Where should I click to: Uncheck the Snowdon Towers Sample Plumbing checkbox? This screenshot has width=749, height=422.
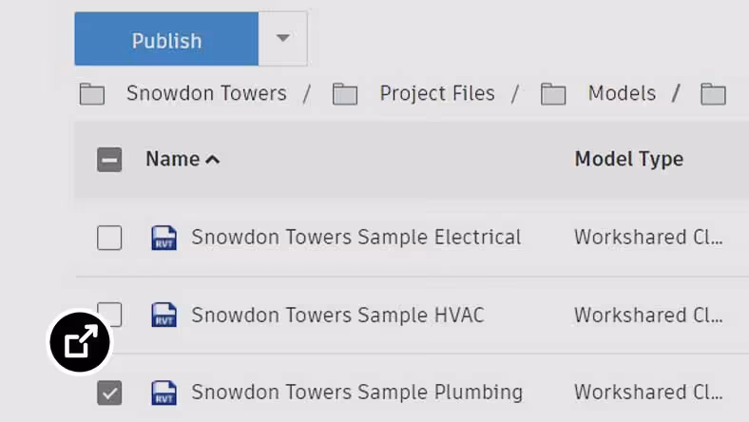pyautogui.click(x=109, y=393)
